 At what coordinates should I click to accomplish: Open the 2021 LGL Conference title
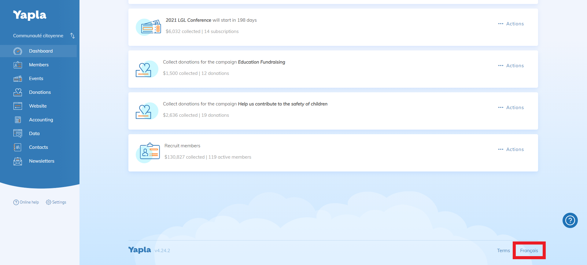[188, 20]
